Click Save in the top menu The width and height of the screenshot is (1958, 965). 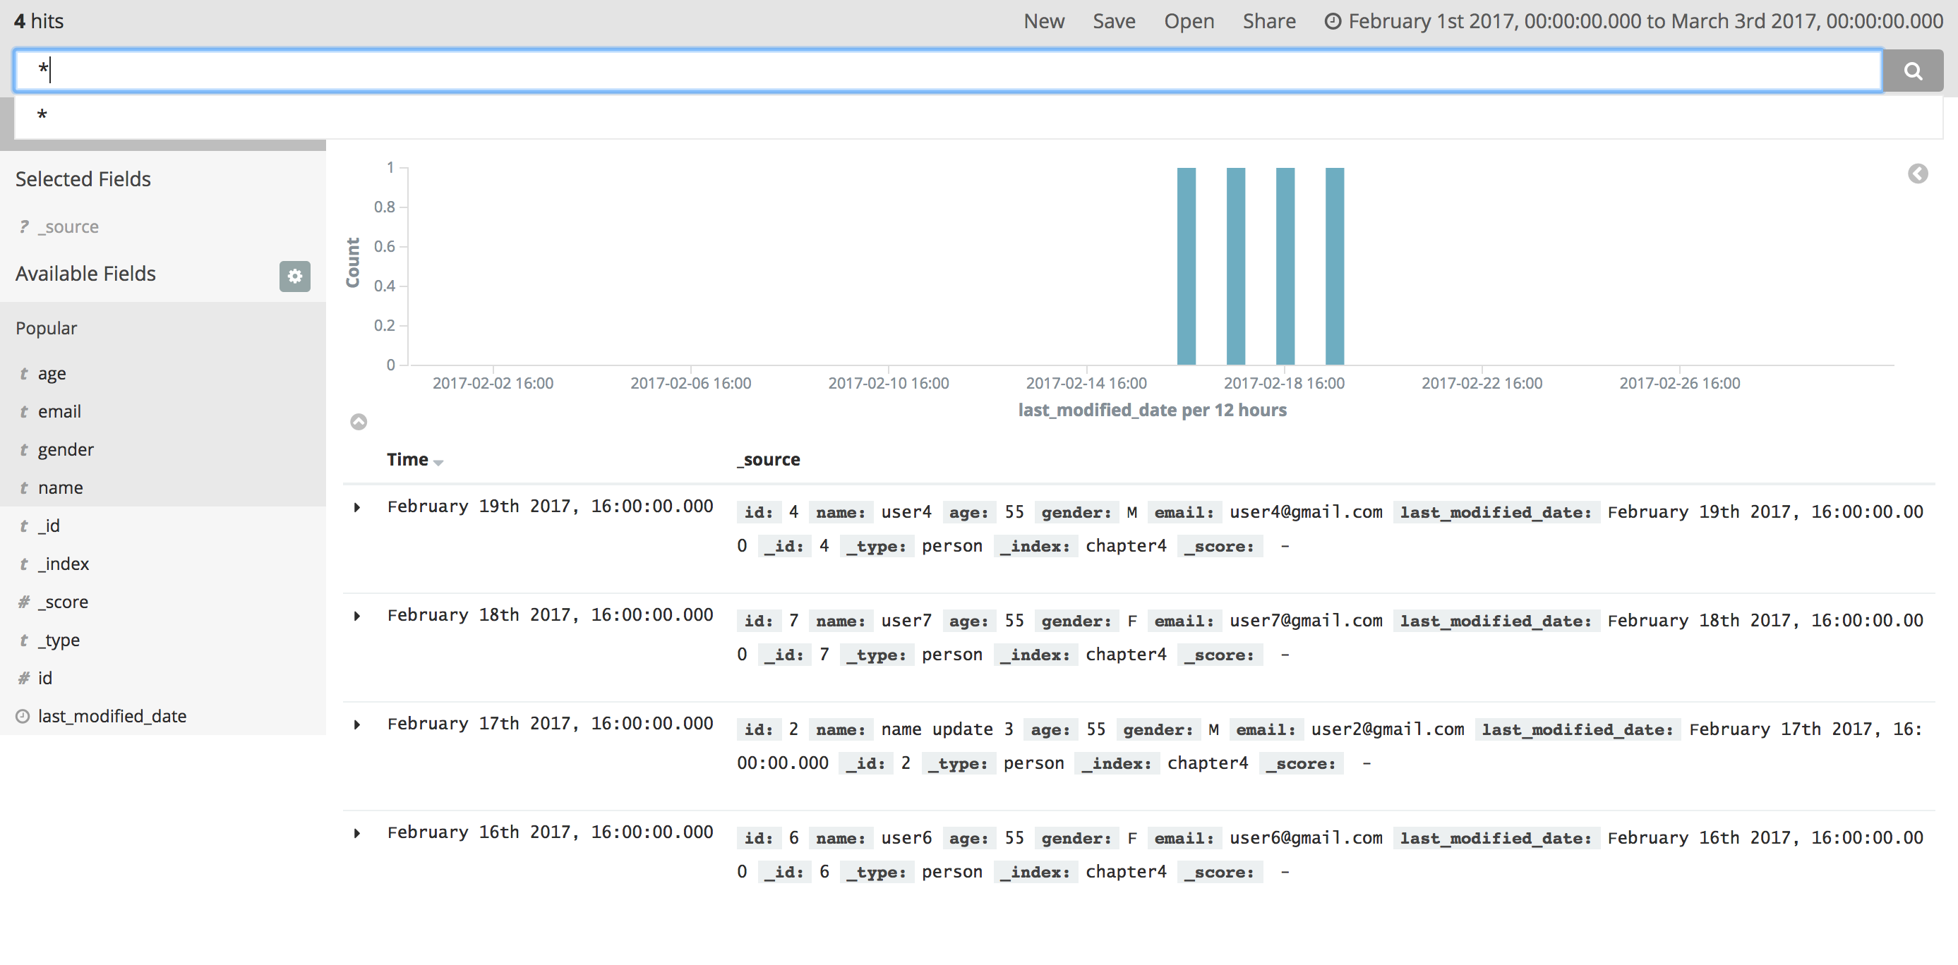1114,21
